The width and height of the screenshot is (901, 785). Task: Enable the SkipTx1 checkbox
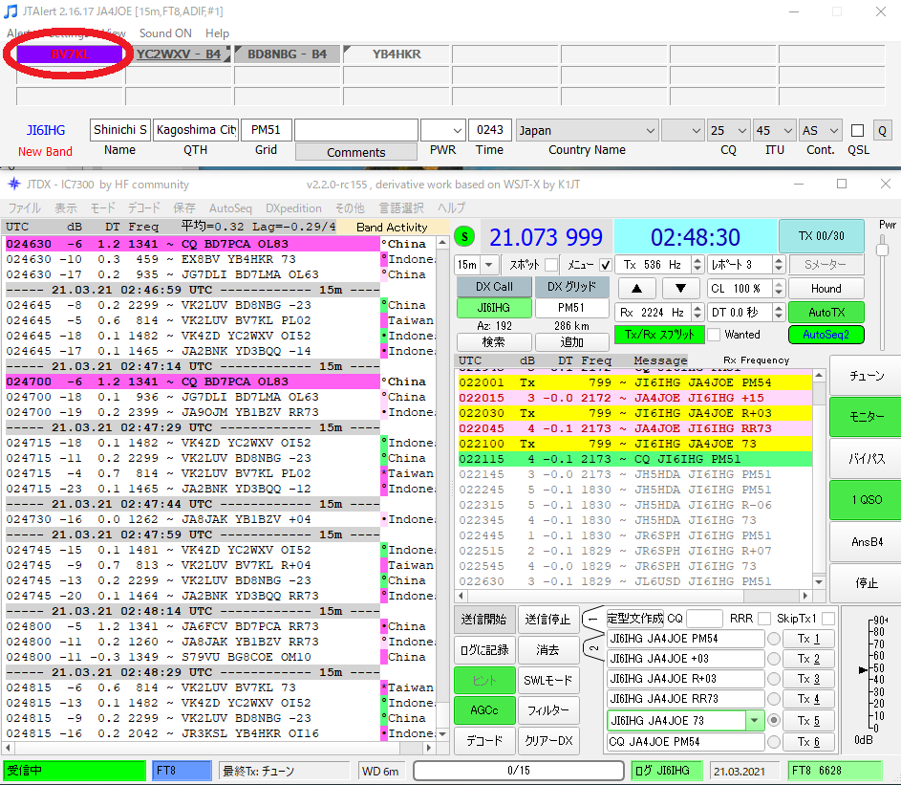pyautogui.click(x=828, y=619)
